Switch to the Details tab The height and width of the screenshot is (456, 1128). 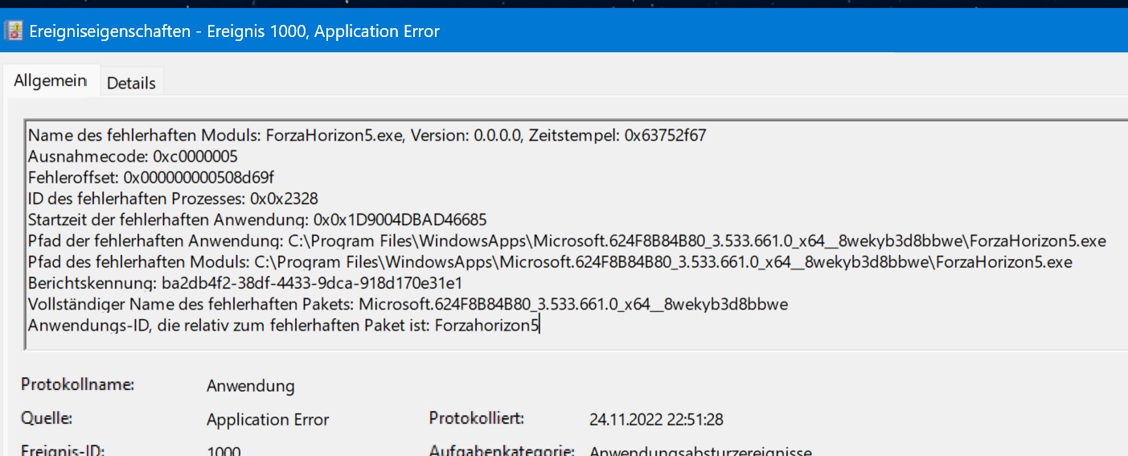tap(131, 83)
